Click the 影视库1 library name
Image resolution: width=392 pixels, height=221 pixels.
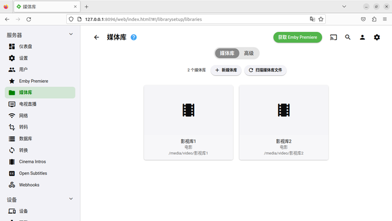click(189, 141)
